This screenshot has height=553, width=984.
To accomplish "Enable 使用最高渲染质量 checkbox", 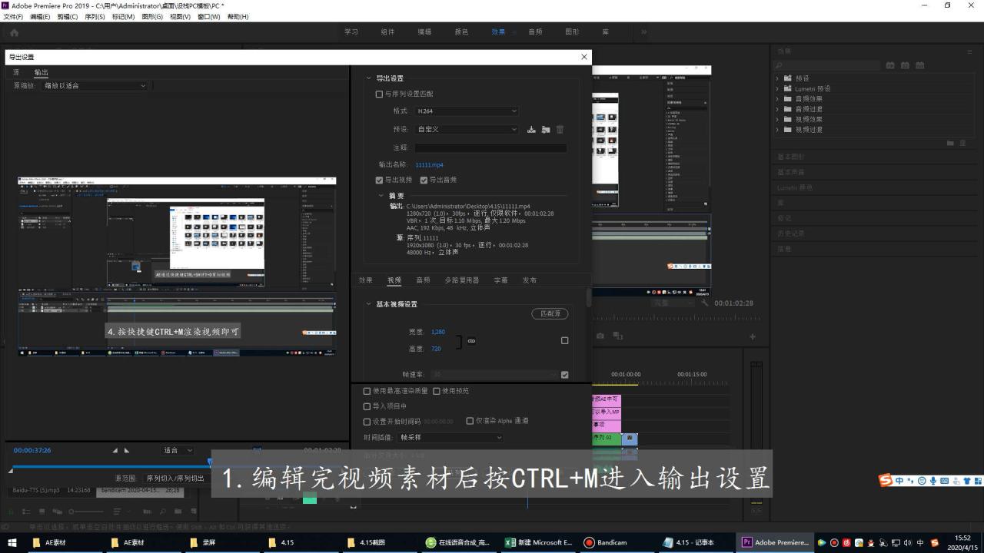I will (x=367, y=391).
